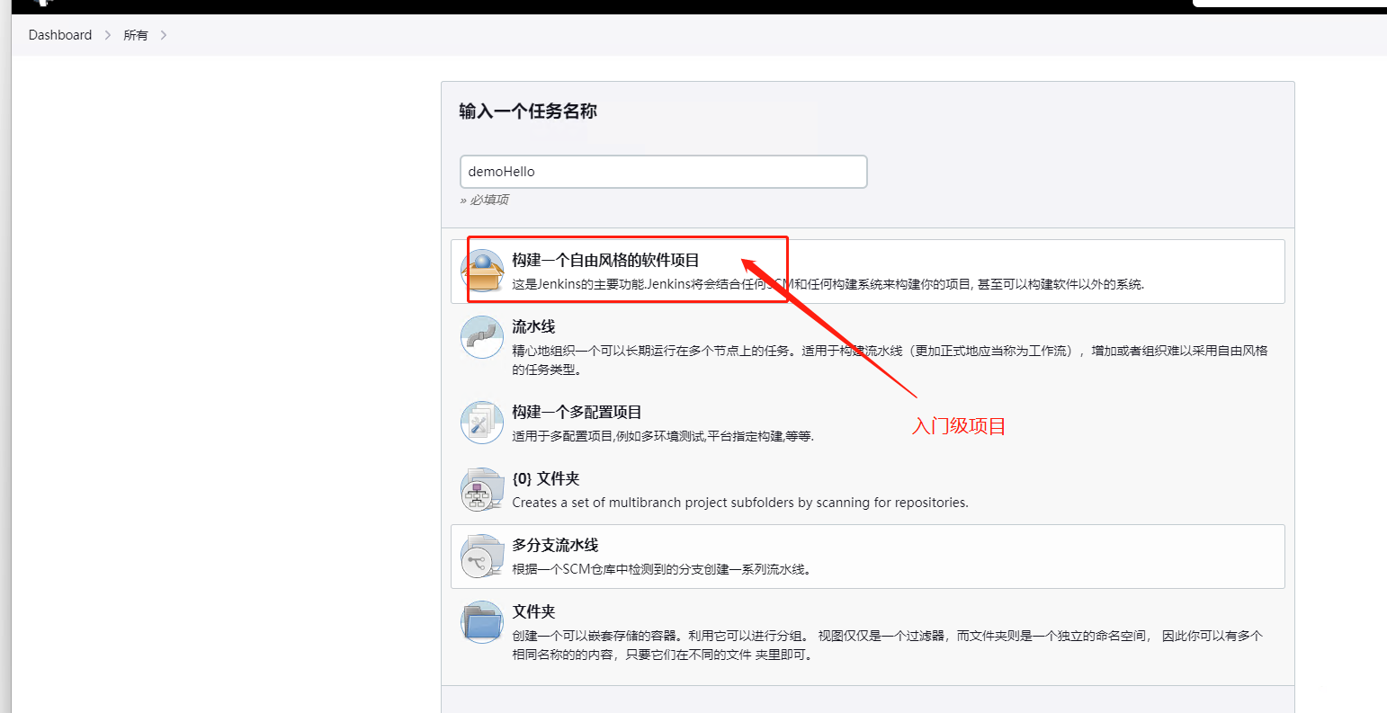1387x713 pixels.
Task: Click the multi-config description 适用于多配置项目
Action: pyautogui.click(x=663, y=436)
